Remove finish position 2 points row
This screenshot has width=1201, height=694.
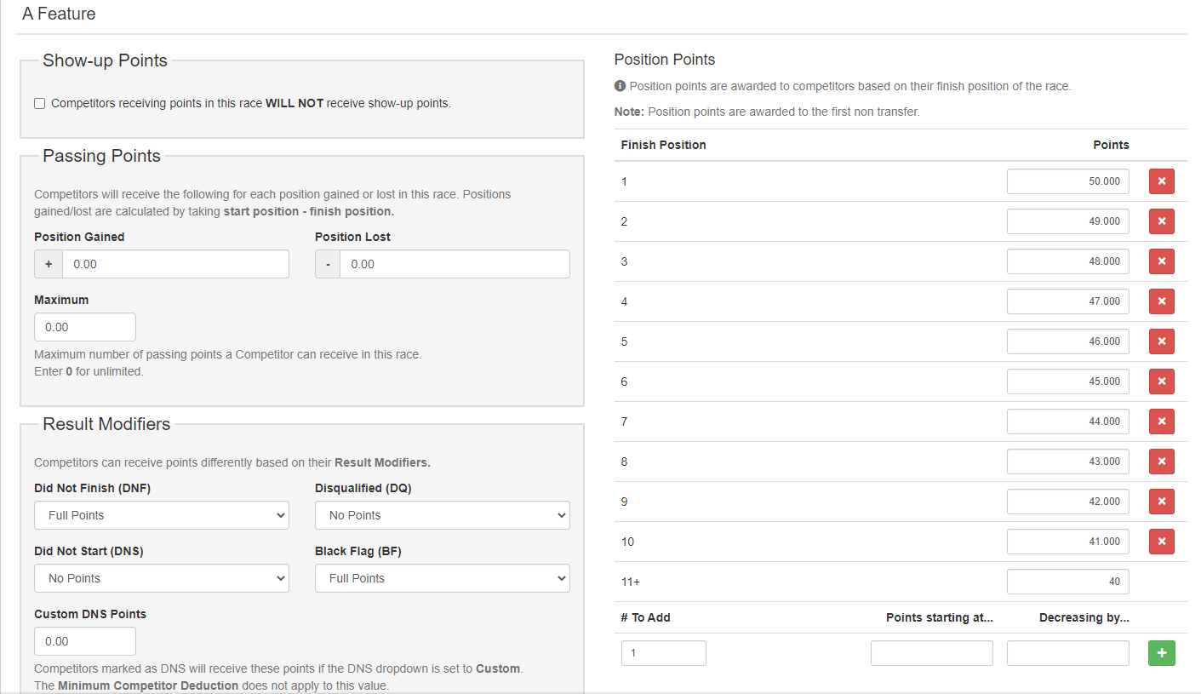coord(1161,221)
